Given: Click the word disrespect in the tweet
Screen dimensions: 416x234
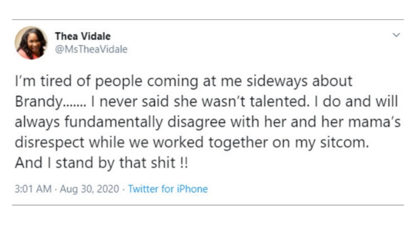Looking at the screenshot, I should pyautogui.click(x=50, y=143).
